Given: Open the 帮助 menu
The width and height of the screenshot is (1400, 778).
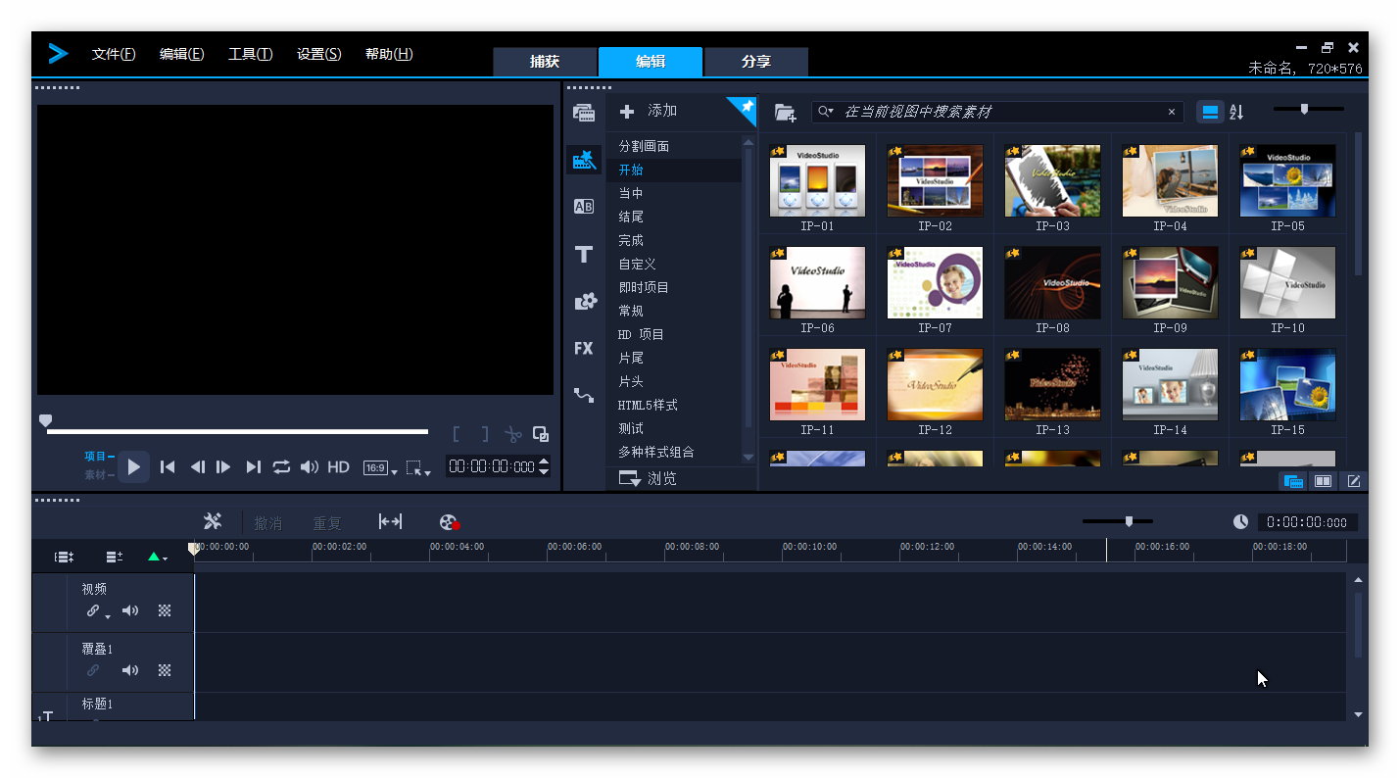Looking at the screenshot, I should [389, 54].
